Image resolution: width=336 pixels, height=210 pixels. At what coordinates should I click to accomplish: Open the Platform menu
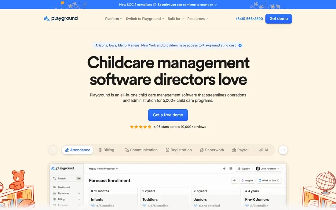pos(114,19)
